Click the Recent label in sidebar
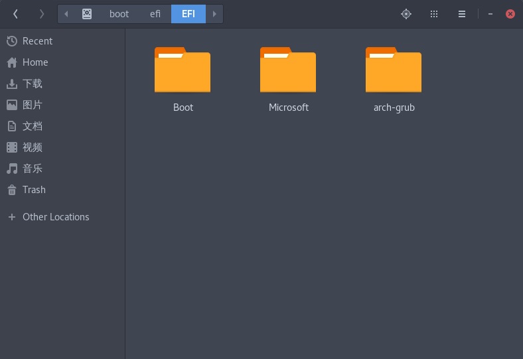The image size is (523, 359). [x=37, y=41]
